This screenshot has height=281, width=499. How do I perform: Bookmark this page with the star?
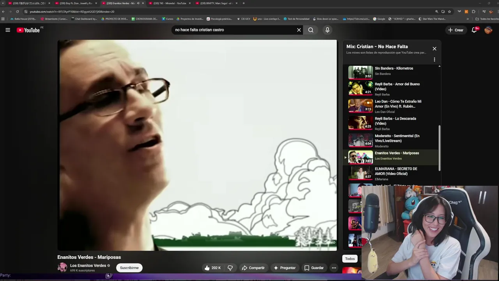click(x=449, y=12)
